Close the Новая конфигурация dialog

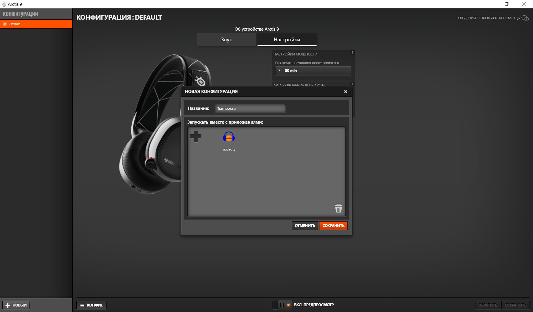tap(345, 92)
